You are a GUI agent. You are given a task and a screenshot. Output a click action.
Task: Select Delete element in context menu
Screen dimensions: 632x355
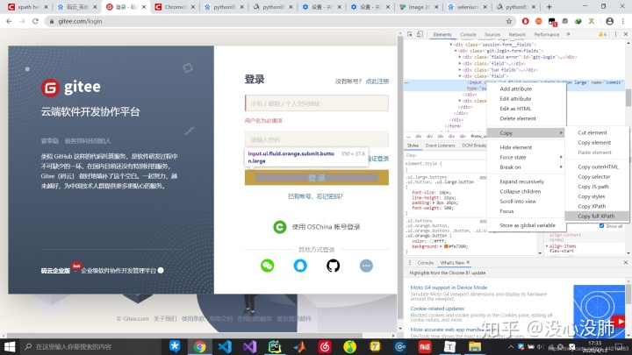pyautogui.click(x=526, y=118)
